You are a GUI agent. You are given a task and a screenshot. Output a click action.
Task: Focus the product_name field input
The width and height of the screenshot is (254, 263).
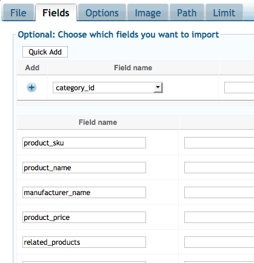click(x=84, y=168)
